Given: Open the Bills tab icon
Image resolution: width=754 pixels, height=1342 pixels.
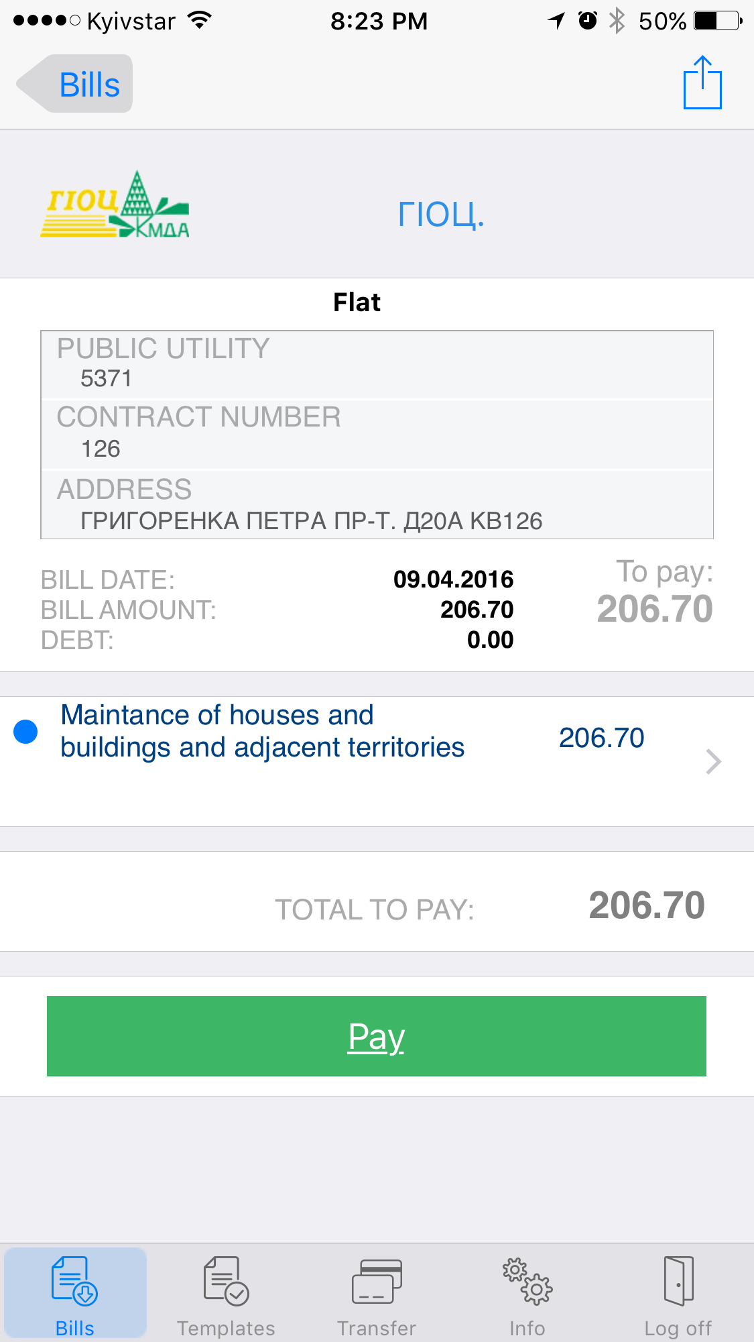Looking at the screenshot, I should click(x=74, y=1281).
